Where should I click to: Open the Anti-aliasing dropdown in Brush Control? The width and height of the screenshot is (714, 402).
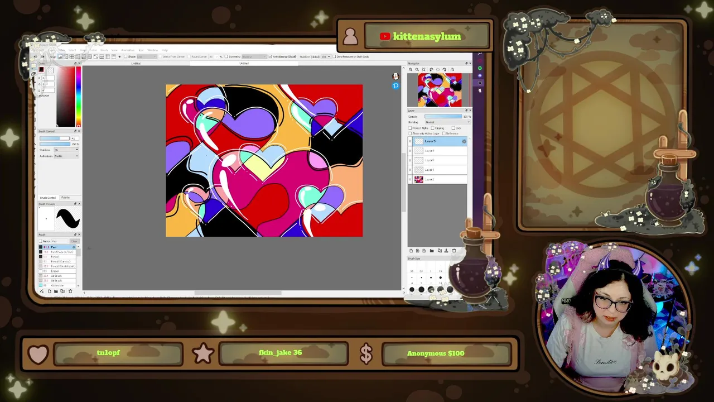click(66, 156)
